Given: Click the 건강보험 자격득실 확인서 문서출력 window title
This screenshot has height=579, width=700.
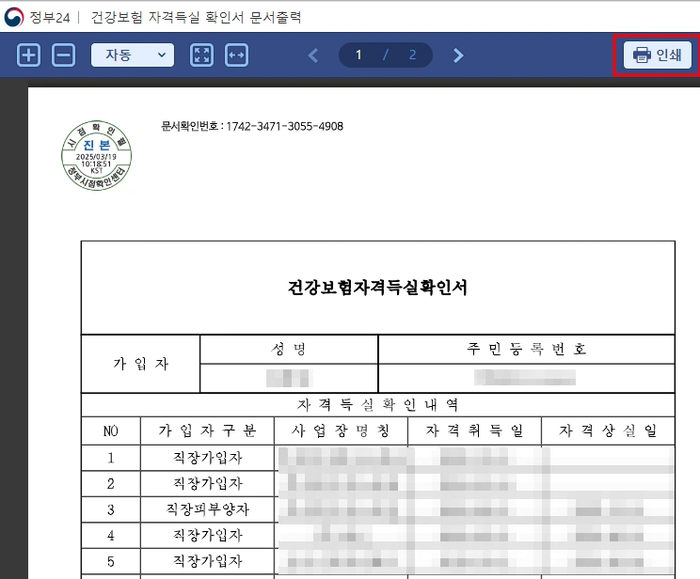Looking at the screenshot, I should tap(196, 18).
